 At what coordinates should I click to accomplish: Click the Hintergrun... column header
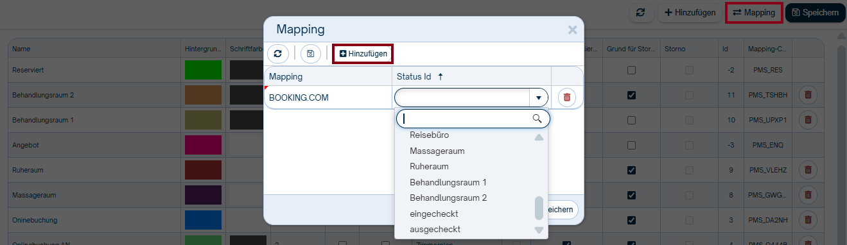pyautogui.click(x=203, y=49)
